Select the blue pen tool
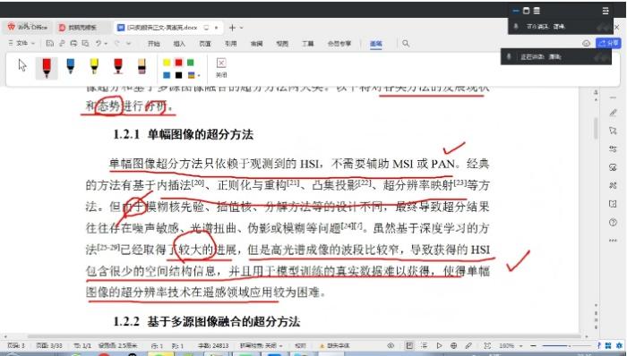The height and width of the screenshot is (356, 627). tap(71, 66)
